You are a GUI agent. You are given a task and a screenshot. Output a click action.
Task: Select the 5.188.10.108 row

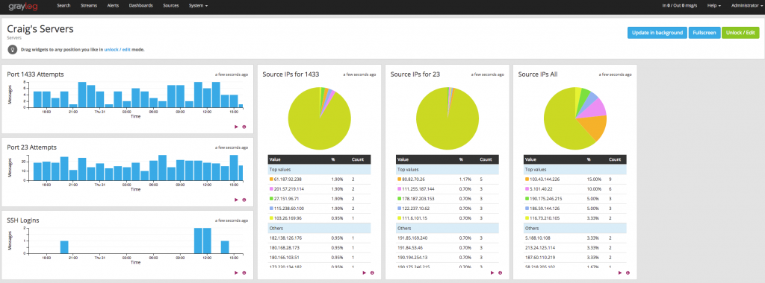(x=575, y=238)
